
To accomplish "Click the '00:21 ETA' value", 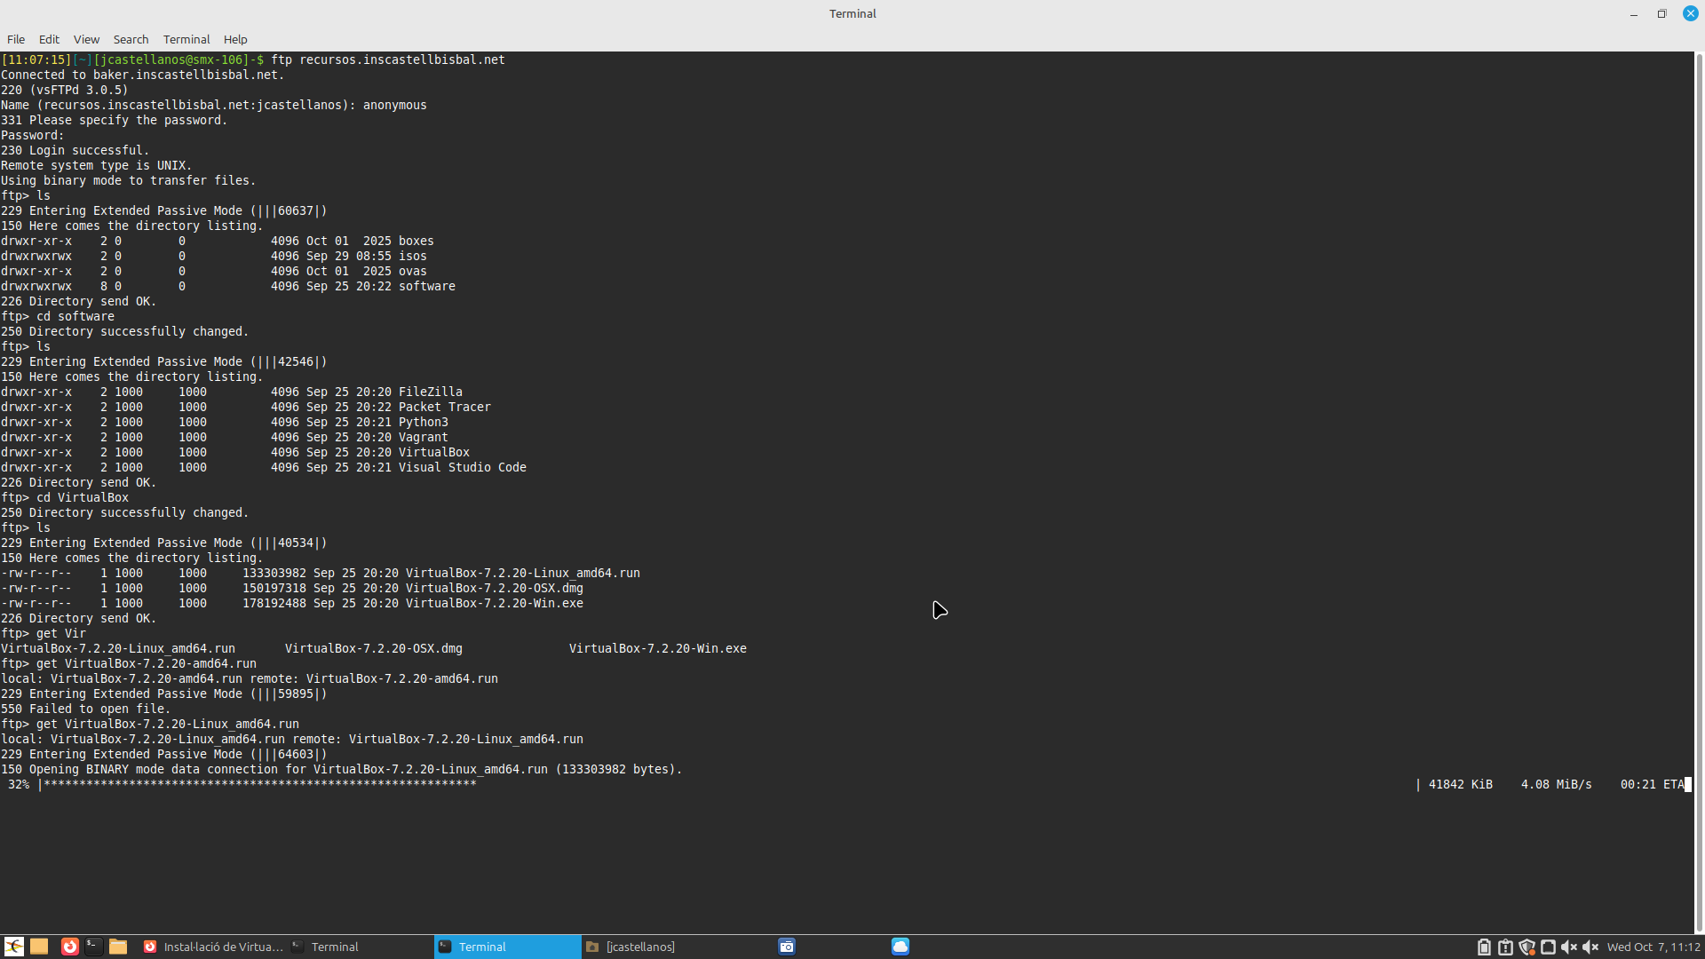I will coord(1652,784).
